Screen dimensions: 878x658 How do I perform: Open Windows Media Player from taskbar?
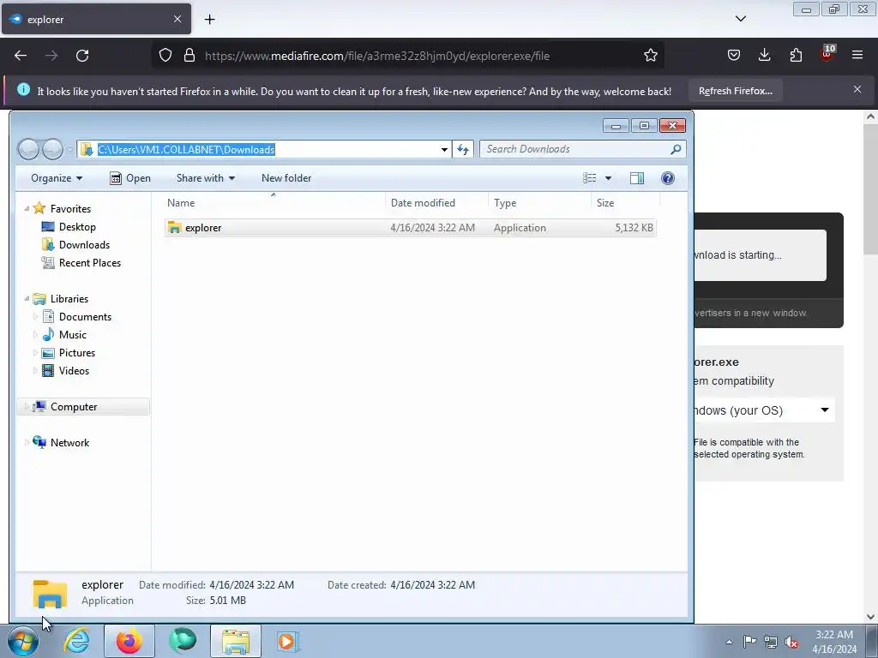[288, 641]
